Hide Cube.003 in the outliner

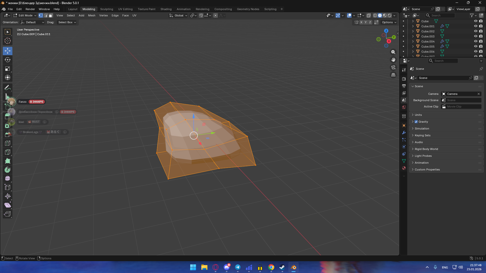tap(475, 36)
